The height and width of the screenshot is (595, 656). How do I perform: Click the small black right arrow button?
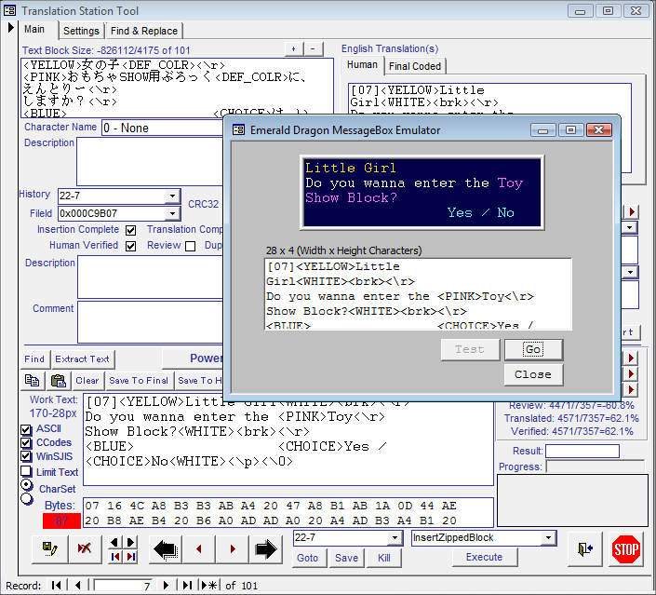click(x=130, y=543)
